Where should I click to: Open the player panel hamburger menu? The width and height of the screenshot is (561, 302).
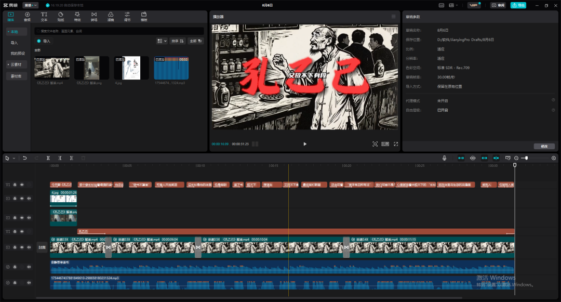394,17
